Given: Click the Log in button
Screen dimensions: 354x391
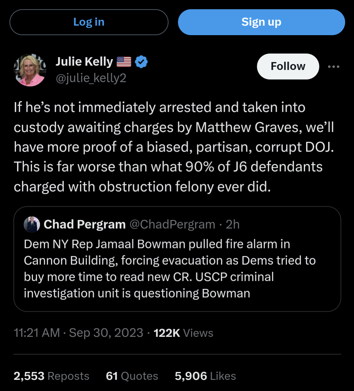Looking at the screenshot, I should 89,22.
